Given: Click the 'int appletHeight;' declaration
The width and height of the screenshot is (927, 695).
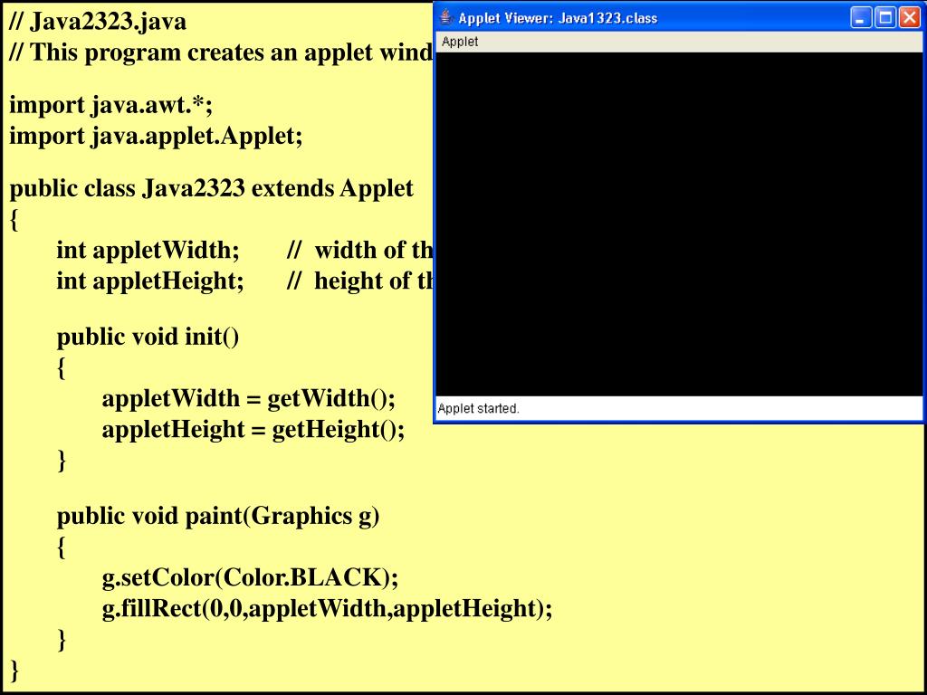Looking at the screenshot, I should 150,281.
